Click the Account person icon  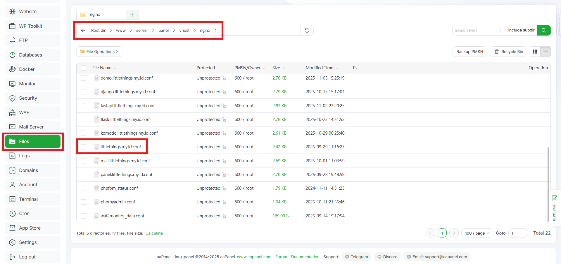pyautogui.click(x=12, y=185)
